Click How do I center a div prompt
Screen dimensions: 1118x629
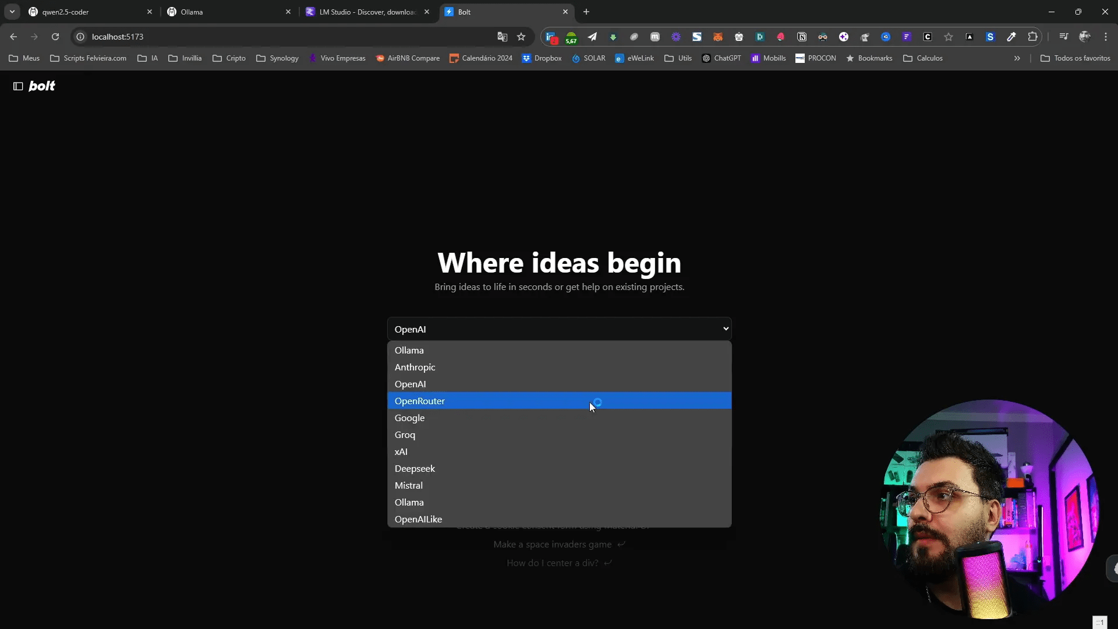(559, 563)
